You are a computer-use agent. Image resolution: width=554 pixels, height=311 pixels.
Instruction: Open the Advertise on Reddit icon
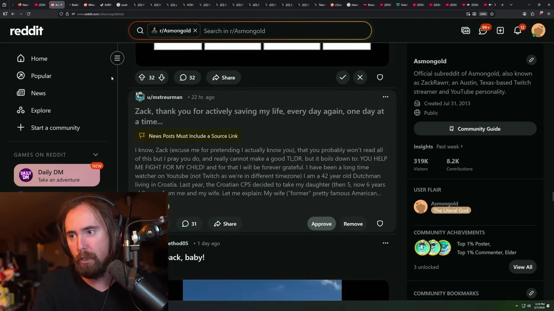click(x=466, y=31)
